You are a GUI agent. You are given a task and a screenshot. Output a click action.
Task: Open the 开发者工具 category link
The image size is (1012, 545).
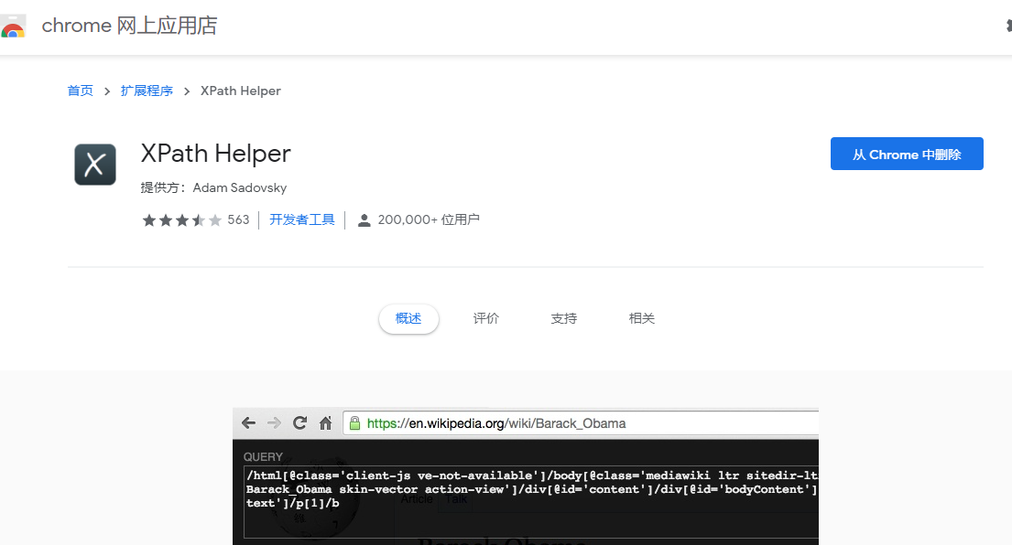(x=302, y=219)
